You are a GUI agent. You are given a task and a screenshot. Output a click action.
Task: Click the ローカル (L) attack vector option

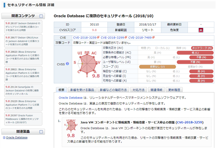tap(162, 48)
